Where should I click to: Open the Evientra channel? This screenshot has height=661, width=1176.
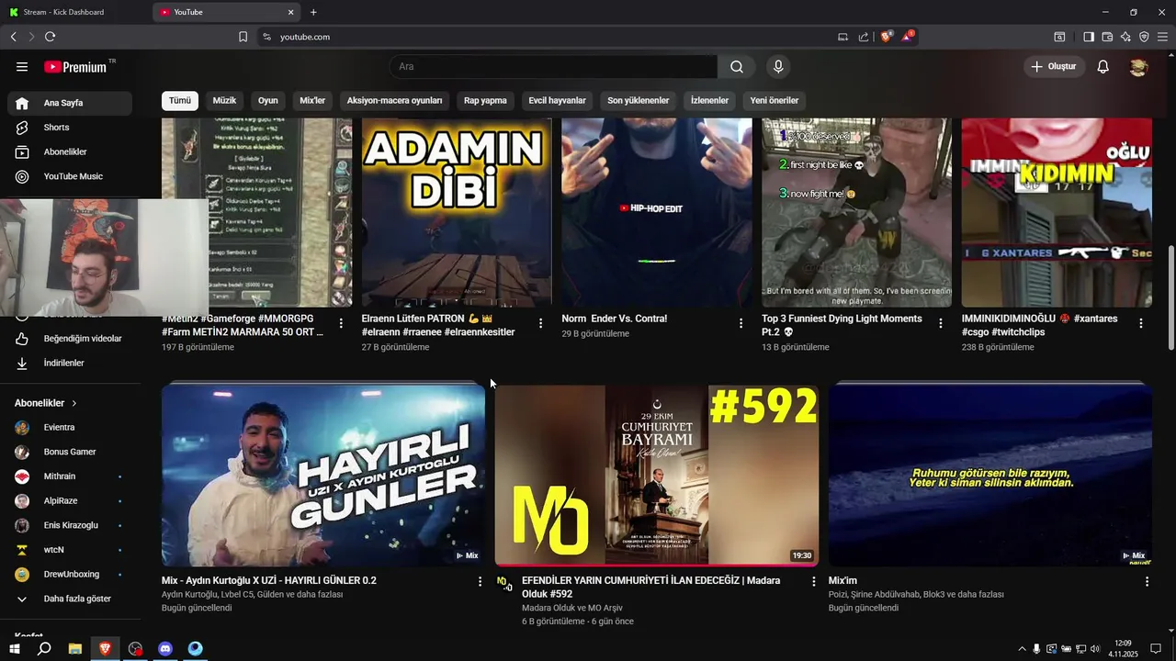point(70,428)
